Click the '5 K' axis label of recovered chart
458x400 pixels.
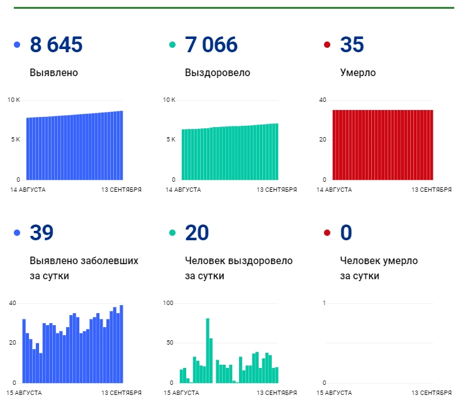(171, 140)
